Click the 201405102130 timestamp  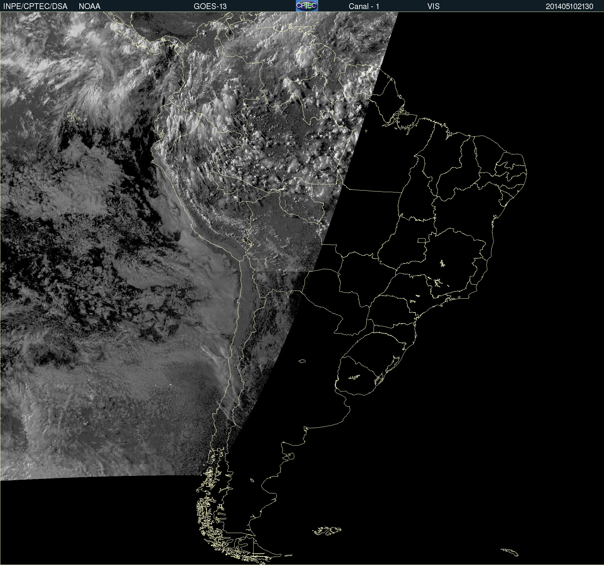pyautogui.click(x=569, y=6)
